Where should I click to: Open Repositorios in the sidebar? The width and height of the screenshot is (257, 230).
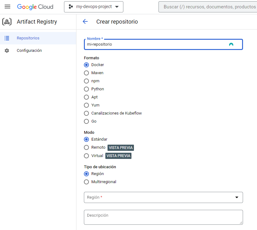[38, 38]
